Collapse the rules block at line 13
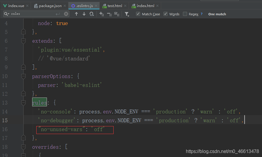This screenshot has height=157, width=262. 23,103
